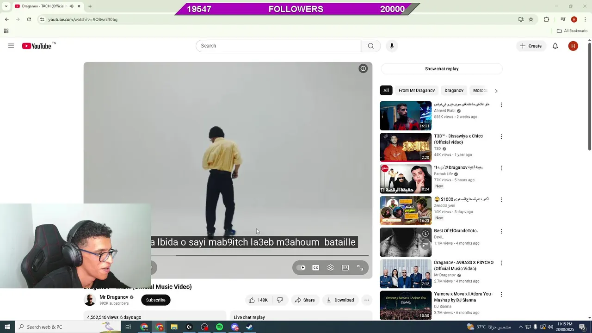This screenshot has width=592, height=333.
Task: Open Chrome media controls icon
Action: 562,19
